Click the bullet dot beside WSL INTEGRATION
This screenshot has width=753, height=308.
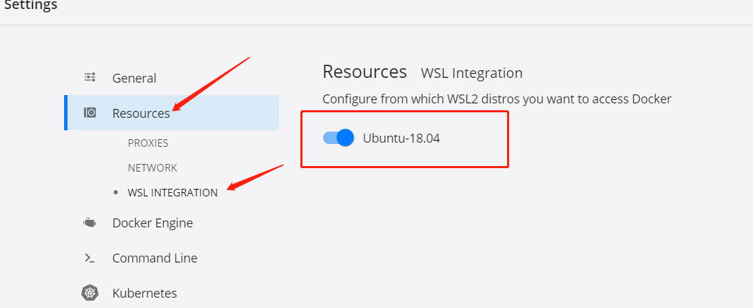(x=115, y=192)
